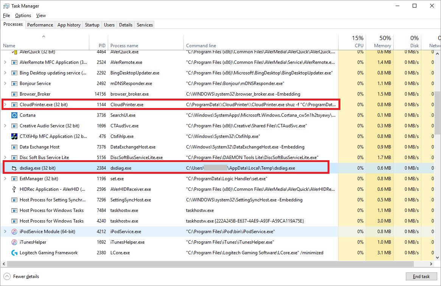Screen dimensions: 441x286
Task: Sort by the Memory column header
Action: [x=379, y=42]
